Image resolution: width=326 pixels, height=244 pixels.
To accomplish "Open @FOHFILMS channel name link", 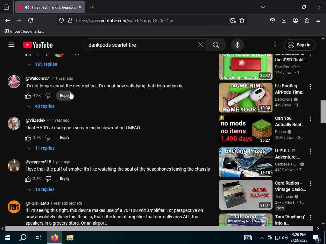I will point(37,203).
